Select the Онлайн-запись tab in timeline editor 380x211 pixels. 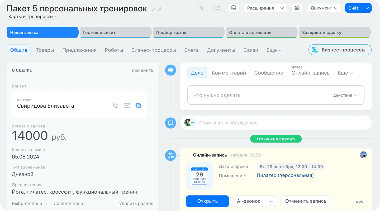point(311,73)
